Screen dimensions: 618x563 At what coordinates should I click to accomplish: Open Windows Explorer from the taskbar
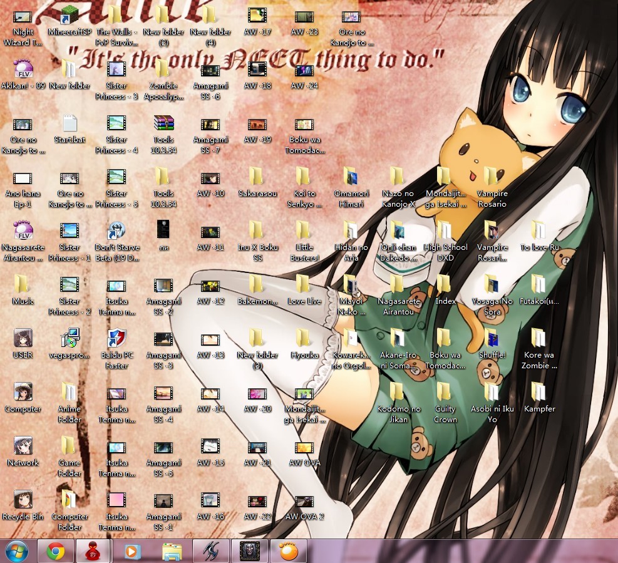[172, 552]
